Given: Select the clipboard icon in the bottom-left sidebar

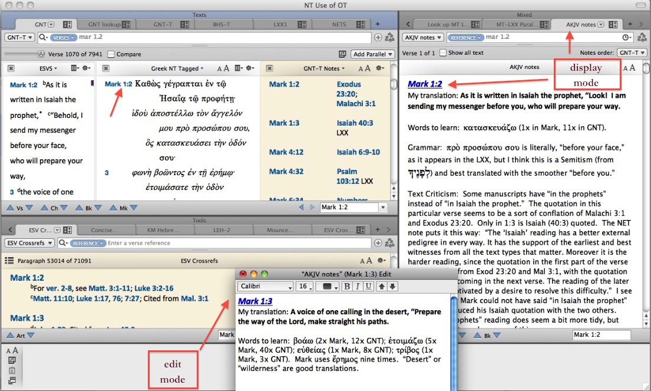Looking at the screenshot, I should (x=12, y=371).
